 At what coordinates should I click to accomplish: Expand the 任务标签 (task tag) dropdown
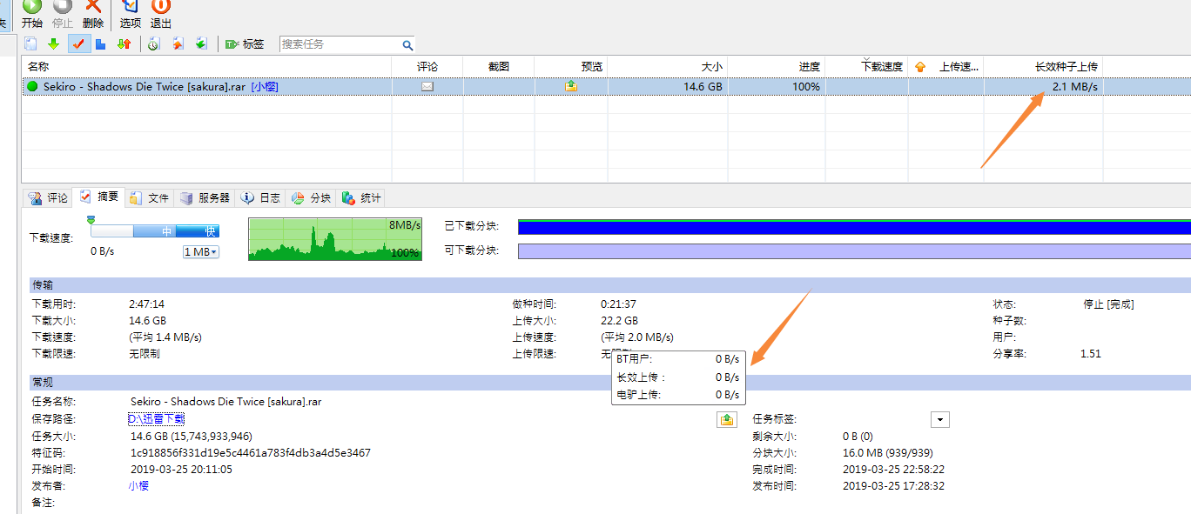[939, 420]
